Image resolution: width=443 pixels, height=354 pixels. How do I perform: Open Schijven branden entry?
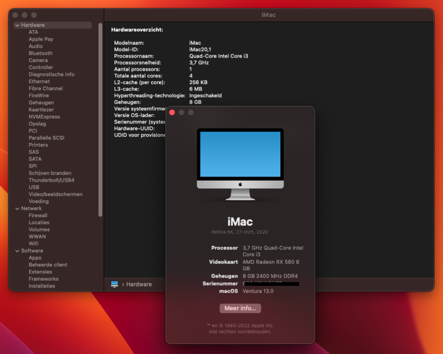point(50,173)
